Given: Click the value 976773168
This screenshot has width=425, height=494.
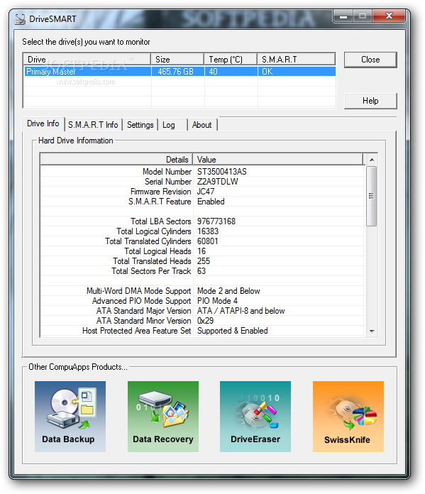Looking at the screenshot, I should (216, 221).
